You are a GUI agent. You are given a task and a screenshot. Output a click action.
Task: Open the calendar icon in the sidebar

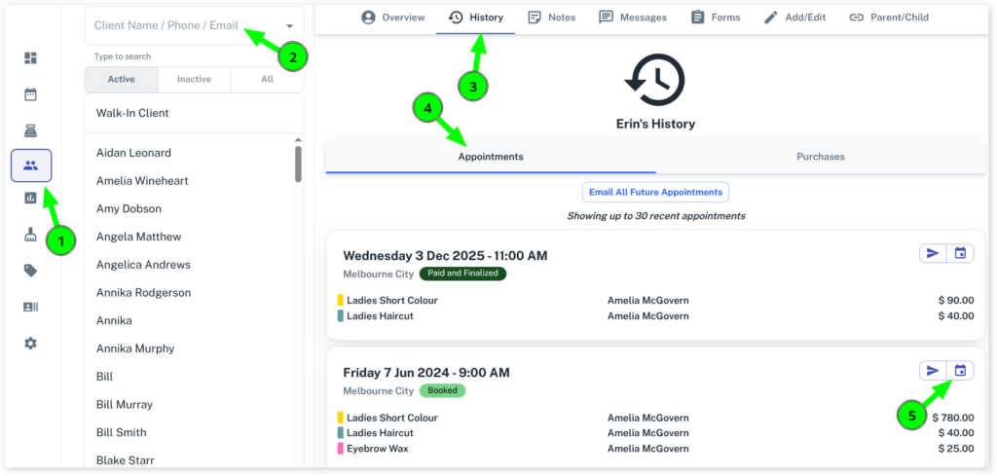point(30,94)
